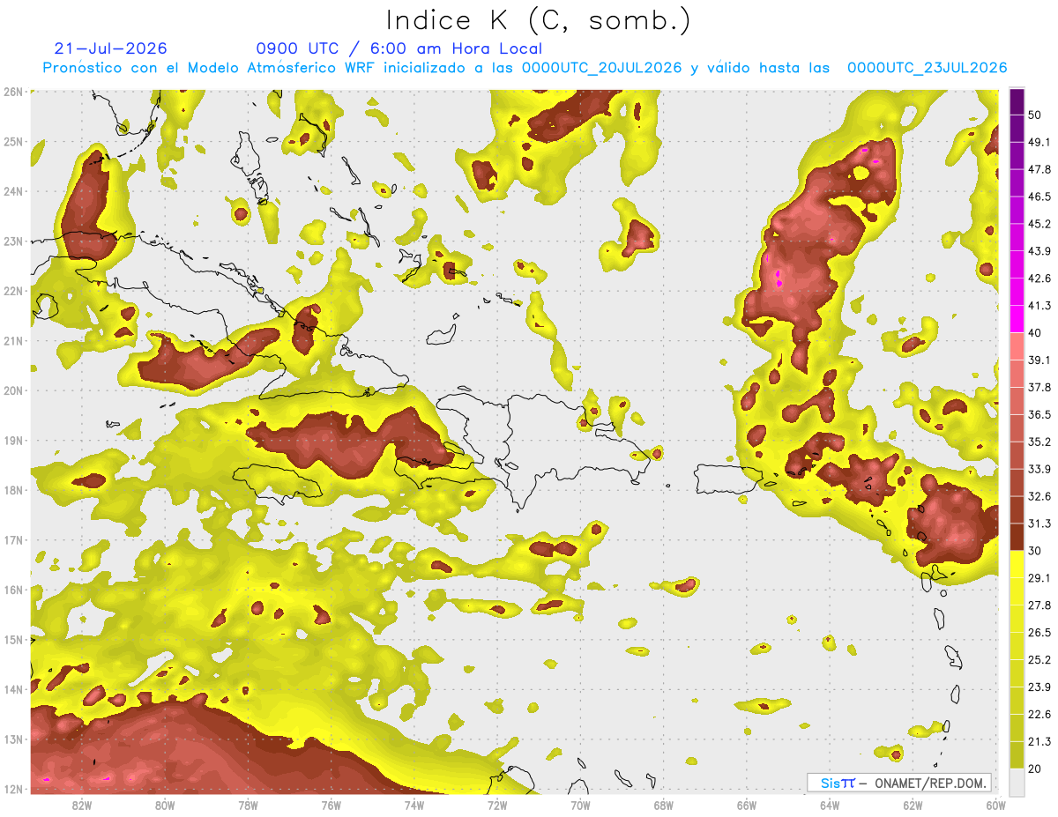Click the colorbar value "20"
Viewport: 1058px width, 817px height.
click(x=1035, y=769)
